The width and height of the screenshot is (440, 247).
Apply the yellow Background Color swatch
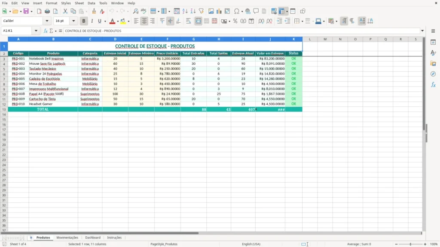pos(123,21)
